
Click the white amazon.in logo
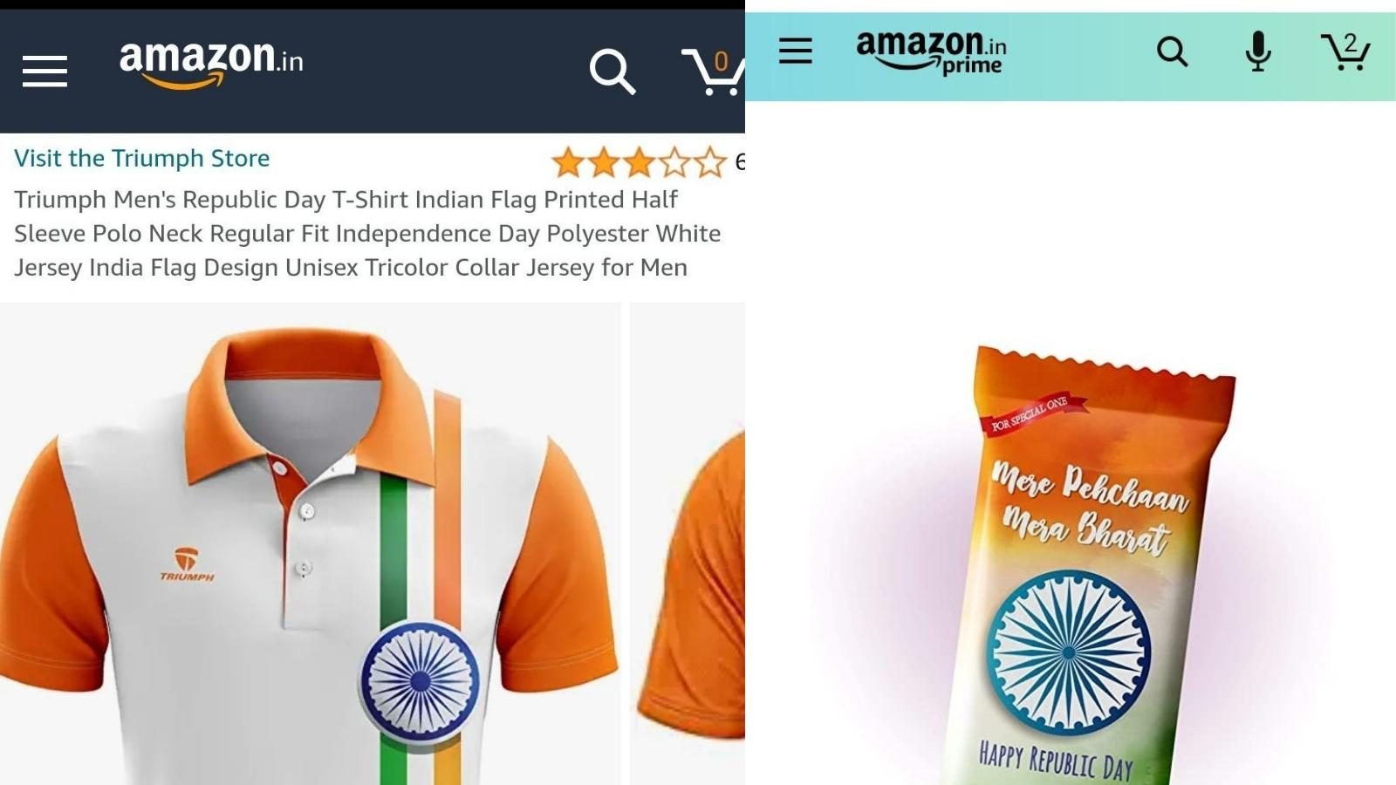[x=211, y=65]
